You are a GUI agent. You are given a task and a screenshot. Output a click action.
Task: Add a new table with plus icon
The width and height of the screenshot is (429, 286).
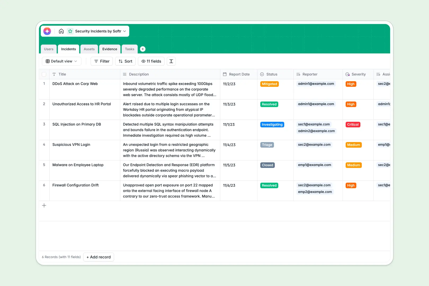coord(143,49)
